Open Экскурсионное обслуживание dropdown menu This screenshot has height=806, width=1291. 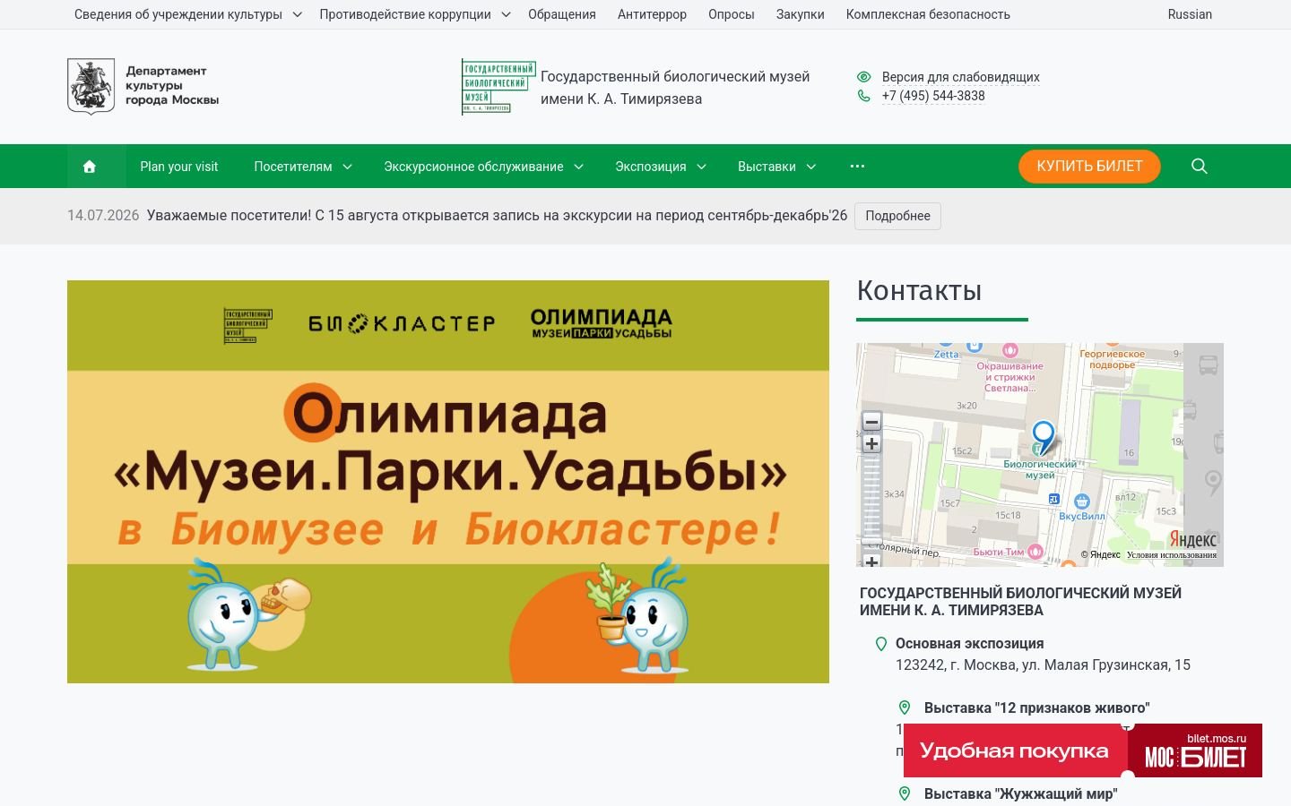coord(484,167)
